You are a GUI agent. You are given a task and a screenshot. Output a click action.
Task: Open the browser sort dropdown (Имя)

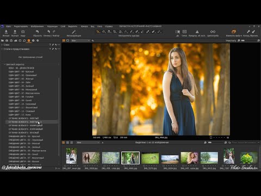click(x=88, y=143)
